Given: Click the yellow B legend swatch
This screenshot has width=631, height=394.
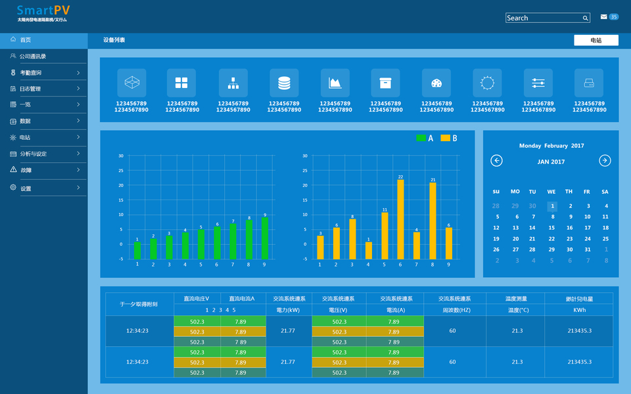Looking at the screenshot, I should [445, 138].
